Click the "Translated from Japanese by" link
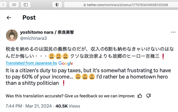The height and width of the screenshot is (112, 178). tap(31, 63)
